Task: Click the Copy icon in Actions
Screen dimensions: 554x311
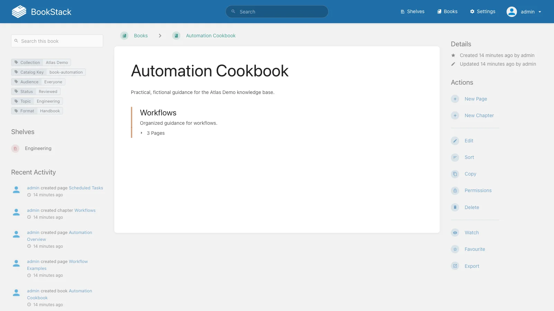Action: pyautogui.click(x=455, y=174)
